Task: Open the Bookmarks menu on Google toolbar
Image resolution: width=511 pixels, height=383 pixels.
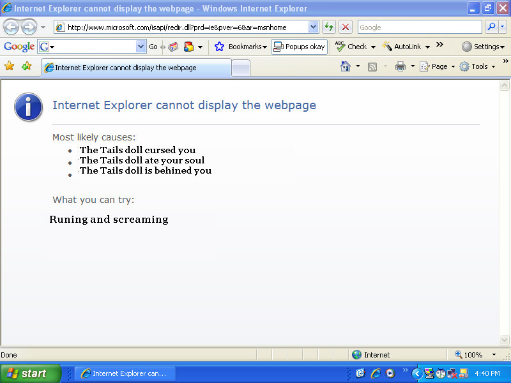Action: click(x=241, y=47)
